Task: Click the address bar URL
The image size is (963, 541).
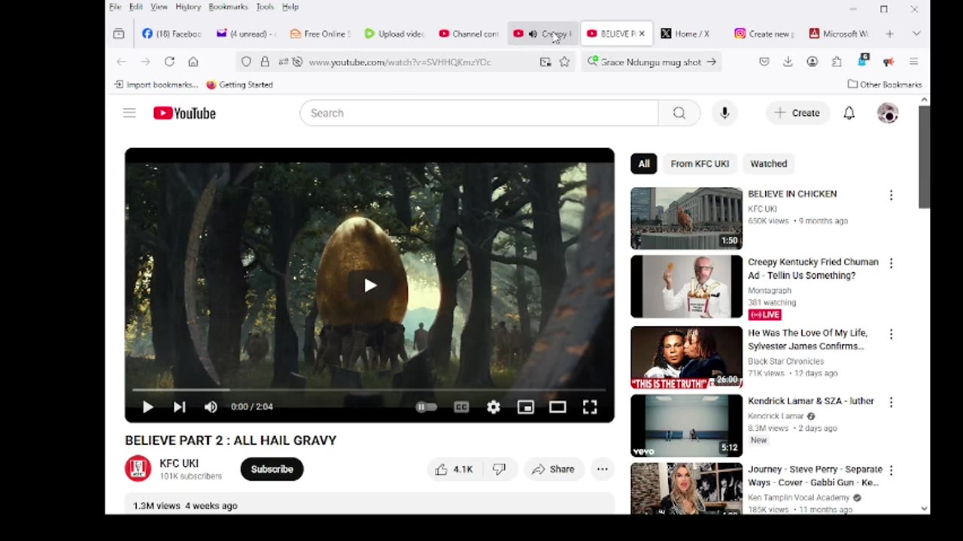Action: tap(399, 62)
